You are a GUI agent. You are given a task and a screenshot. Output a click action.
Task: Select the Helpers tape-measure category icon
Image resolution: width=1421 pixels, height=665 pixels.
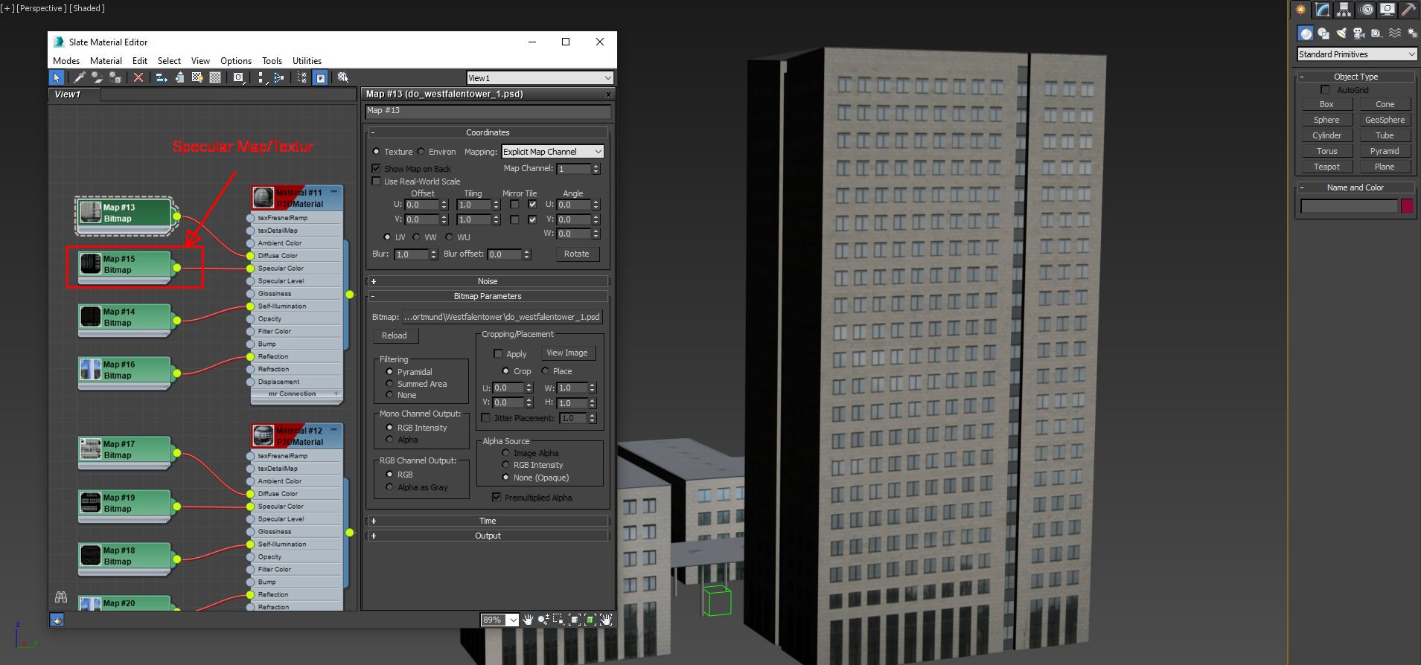(x=1377, y=33)
